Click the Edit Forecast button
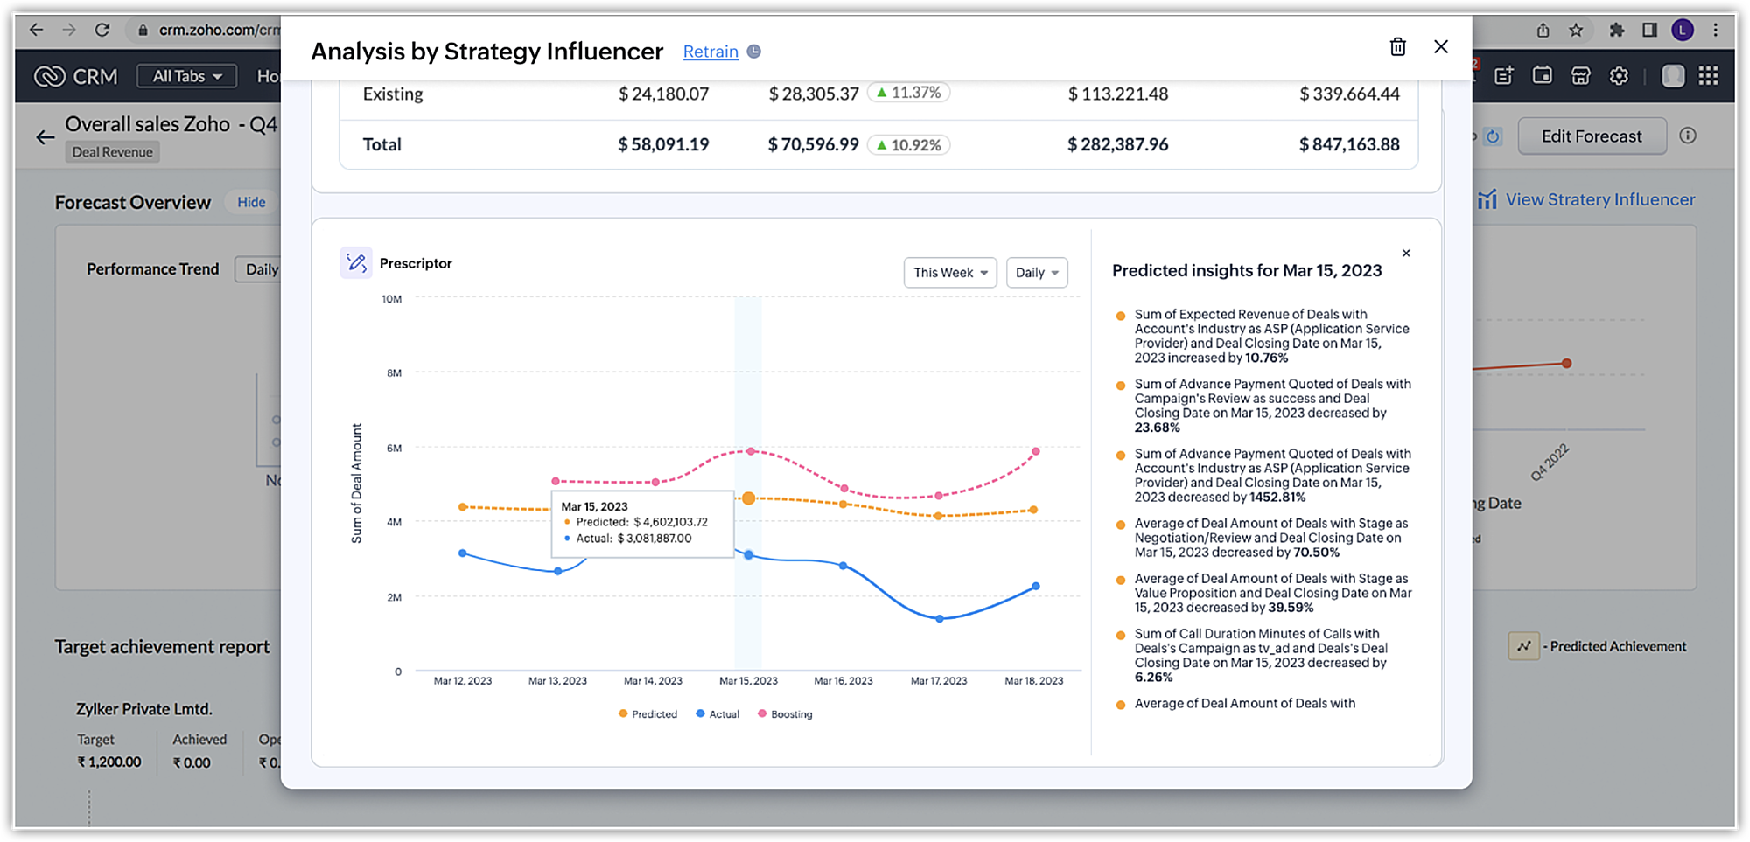Image resolution: width=1750 pixels, height=842 pixels. 1591,136
